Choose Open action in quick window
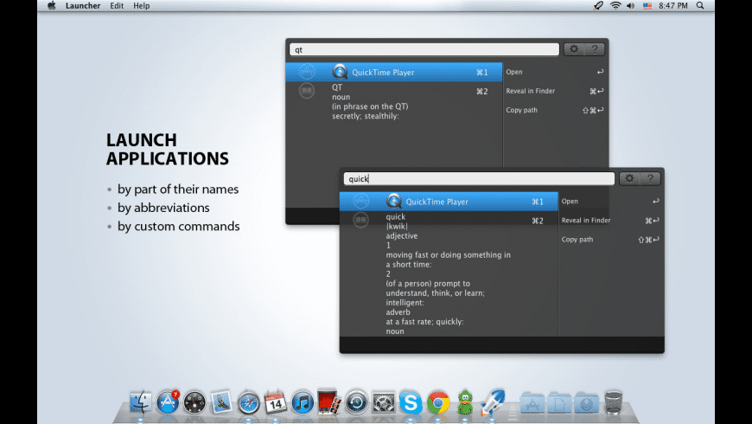Image resolution: width=752 pixels, height=424 pixels. coord(610,202)
